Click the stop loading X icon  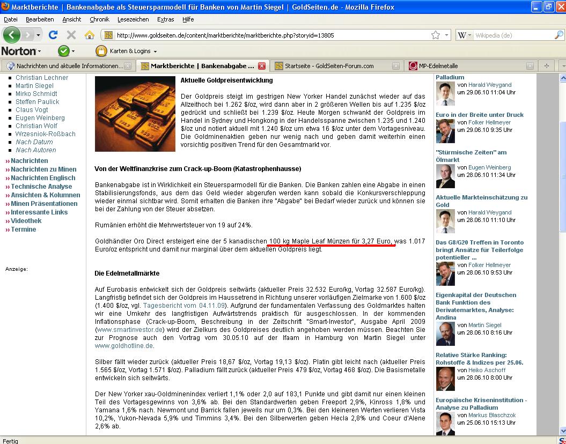(x=71, y=35)
